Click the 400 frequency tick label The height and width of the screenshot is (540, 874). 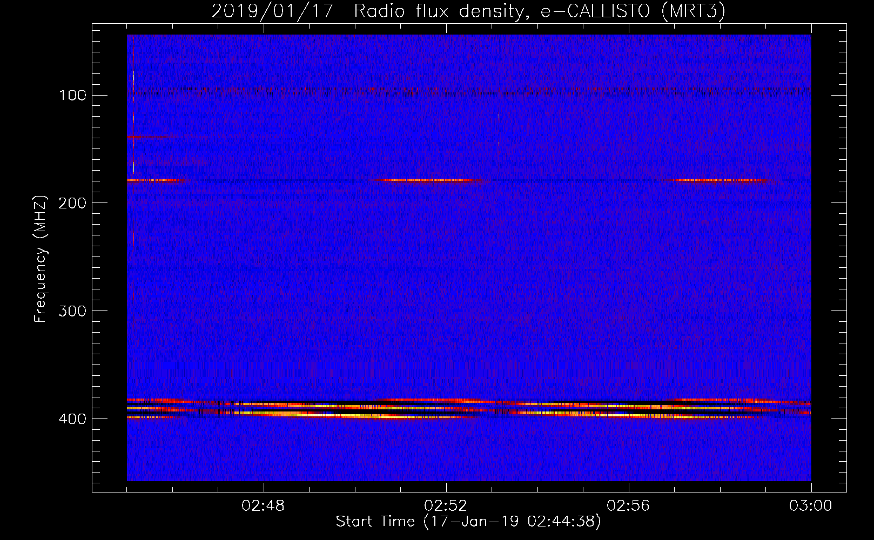point(73,419)
